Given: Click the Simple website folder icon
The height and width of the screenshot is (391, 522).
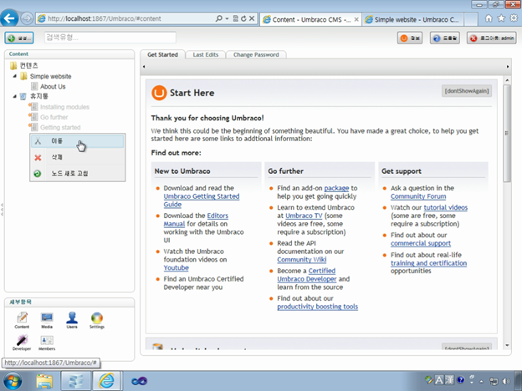Looking at the screenshot, I should [x=23, y=76].
